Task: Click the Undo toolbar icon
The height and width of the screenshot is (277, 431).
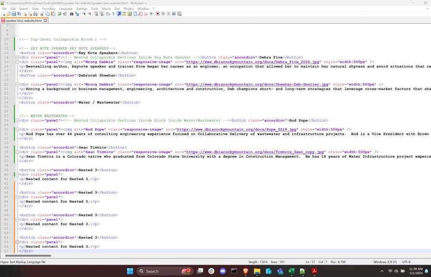Action: click(59, 14)
